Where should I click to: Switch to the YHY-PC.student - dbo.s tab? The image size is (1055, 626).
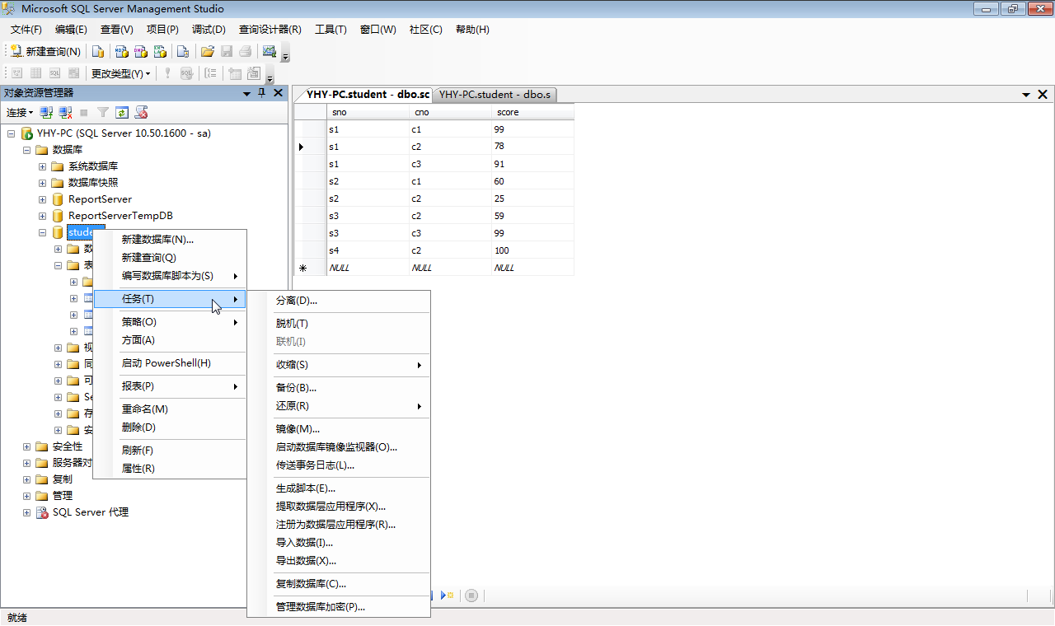pyautogui.click(x=495, y=95)
